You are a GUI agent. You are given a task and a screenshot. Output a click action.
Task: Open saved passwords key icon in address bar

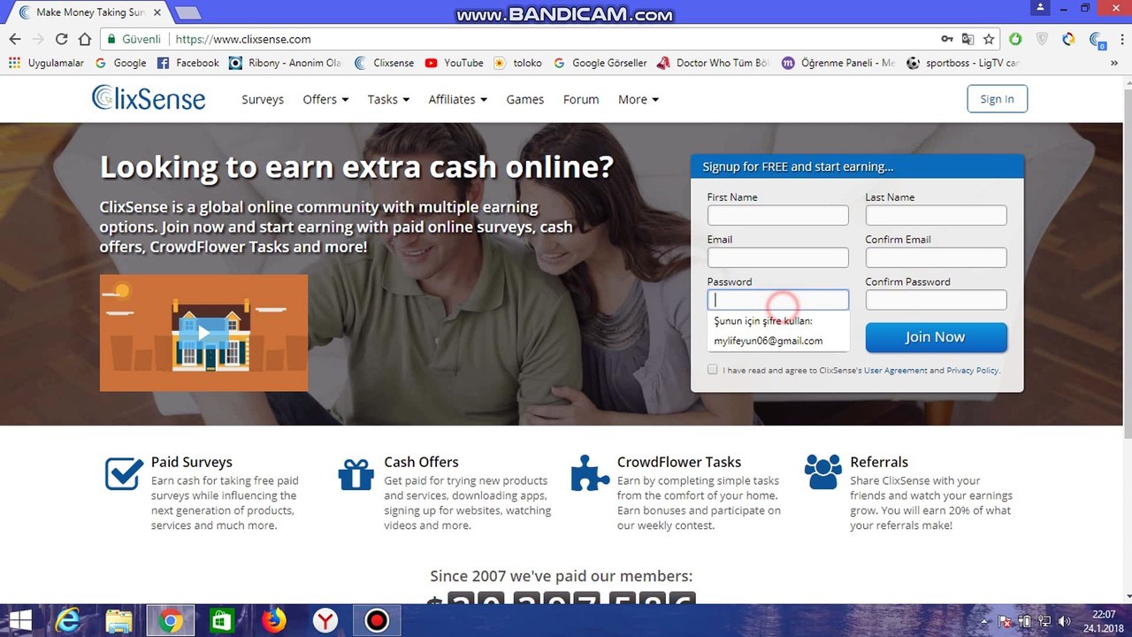click(947, 39)
